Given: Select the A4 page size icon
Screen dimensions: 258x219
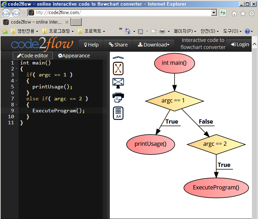Looking at the screenshot, I should click(x=118, y=113).
